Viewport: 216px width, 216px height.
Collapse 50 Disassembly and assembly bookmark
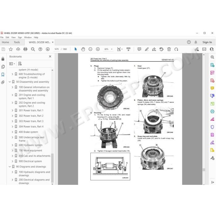[x=10, y=82]
